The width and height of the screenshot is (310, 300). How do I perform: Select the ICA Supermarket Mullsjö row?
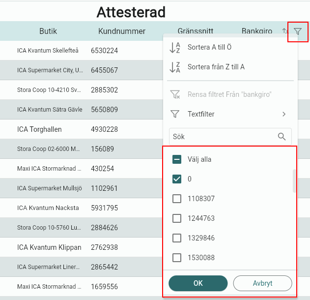coord(82,188)
